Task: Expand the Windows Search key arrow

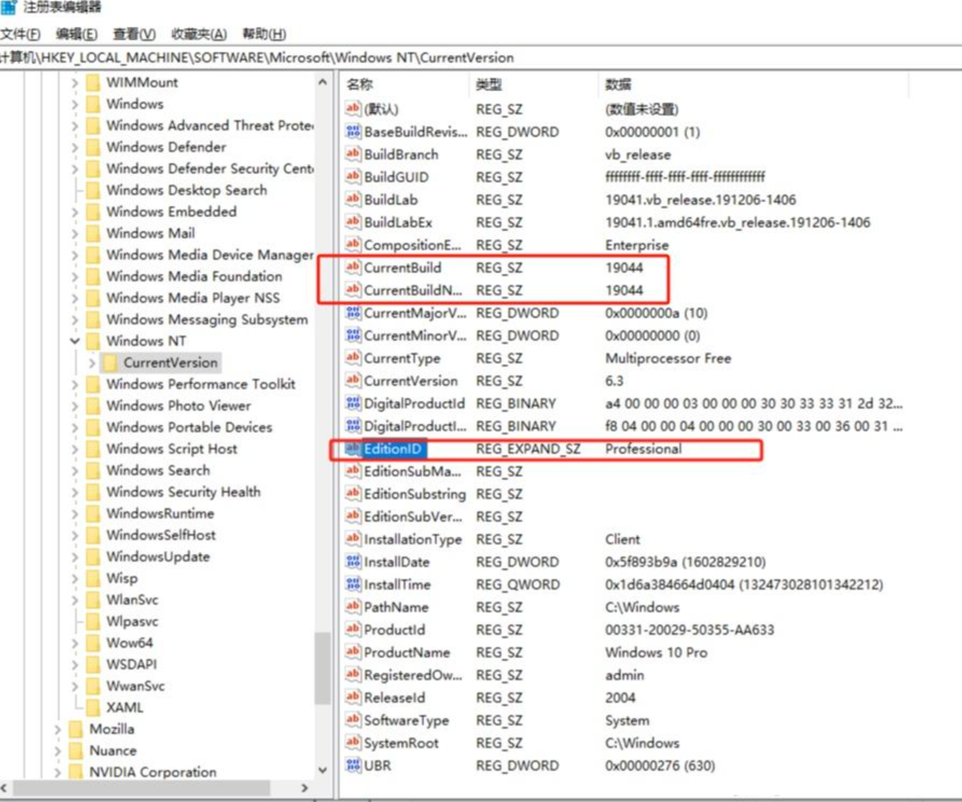Action: pos(75,471)
